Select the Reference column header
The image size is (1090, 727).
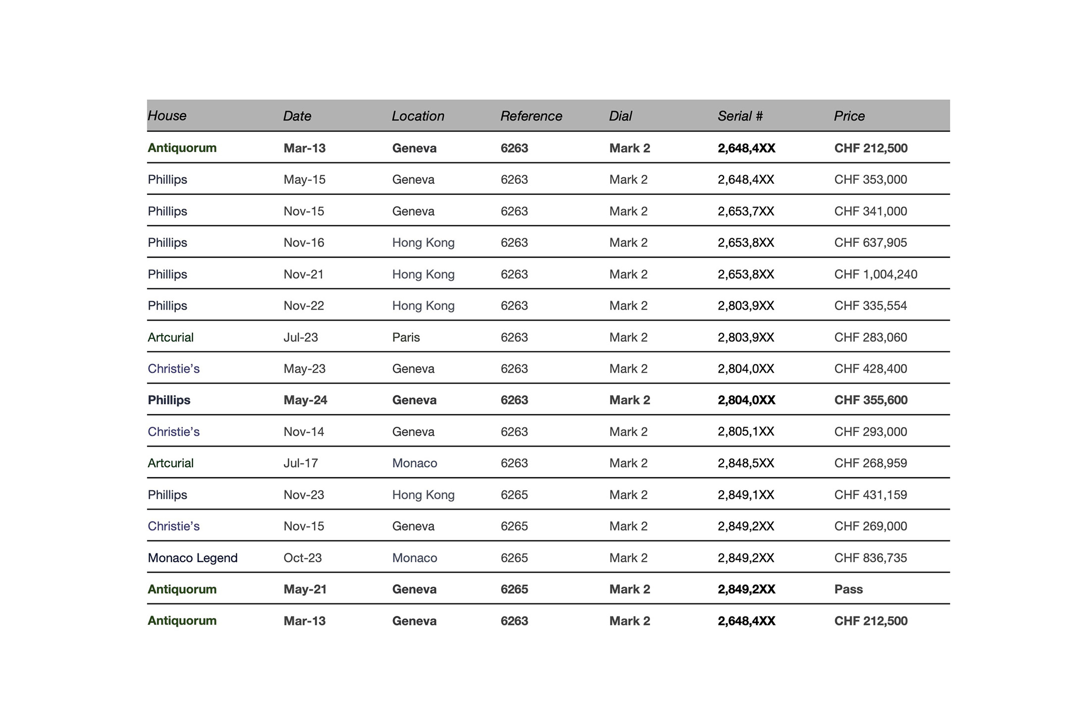tap(531, 116)
